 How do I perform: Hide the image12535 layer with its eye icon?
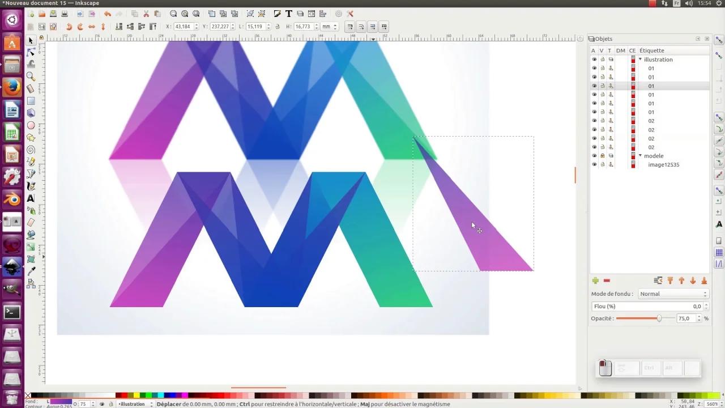[594, 164]
